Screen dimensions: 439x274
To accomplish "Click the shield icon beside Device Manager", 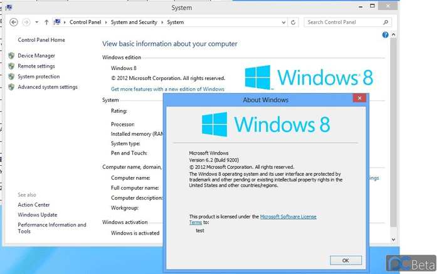I will tap(11, 56).
